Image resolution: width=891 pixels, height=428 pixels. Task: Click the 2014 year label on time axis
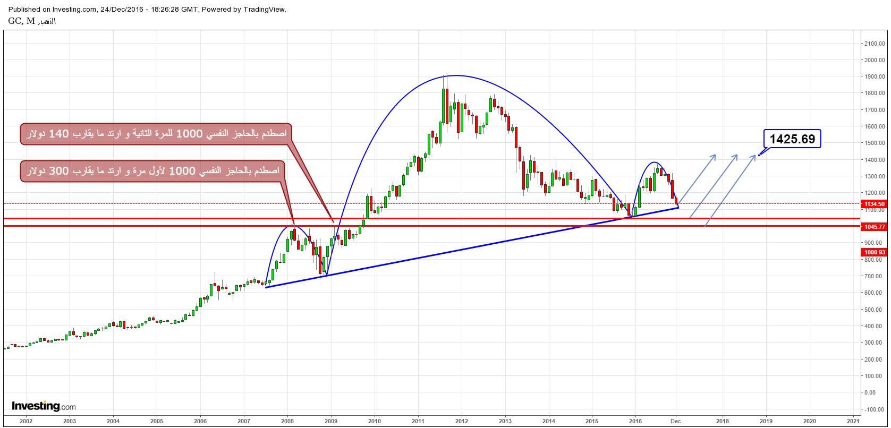pyautogui.click(x=549, y=421)
